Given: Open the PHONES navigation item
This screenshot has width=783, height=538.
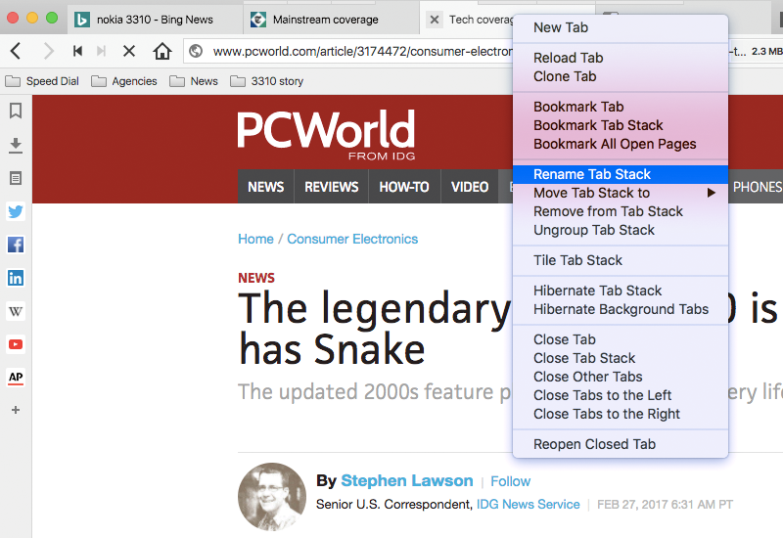Looking at the screenshot, I should tap(756, 187).
